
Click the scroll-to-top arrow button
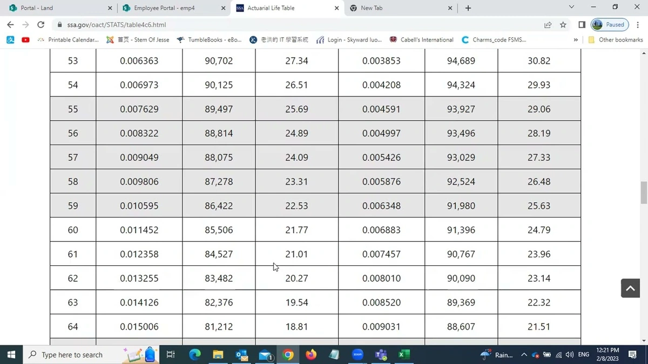(x=630, y=289)
